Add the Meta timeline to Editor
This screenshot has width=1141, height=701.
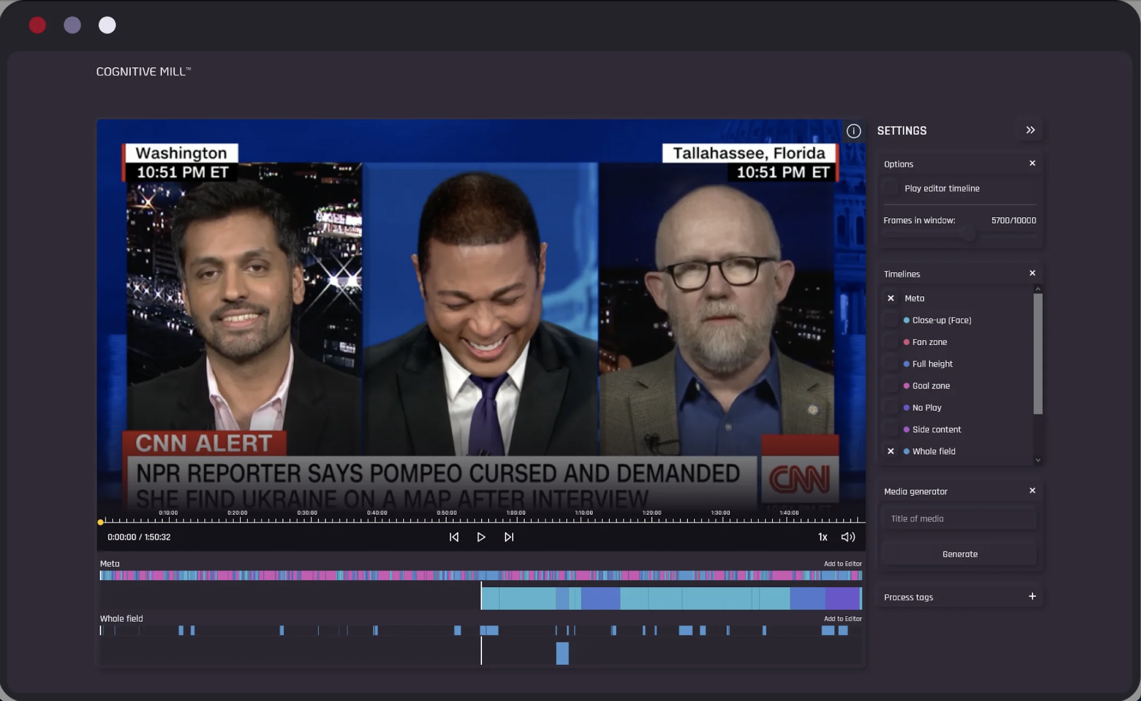(842, 564)
